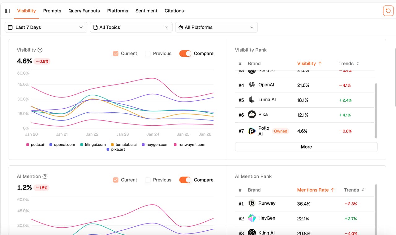Toggle runwayml.com in the chart legend
The image size is (396, 235).
[x=190, y=145]
